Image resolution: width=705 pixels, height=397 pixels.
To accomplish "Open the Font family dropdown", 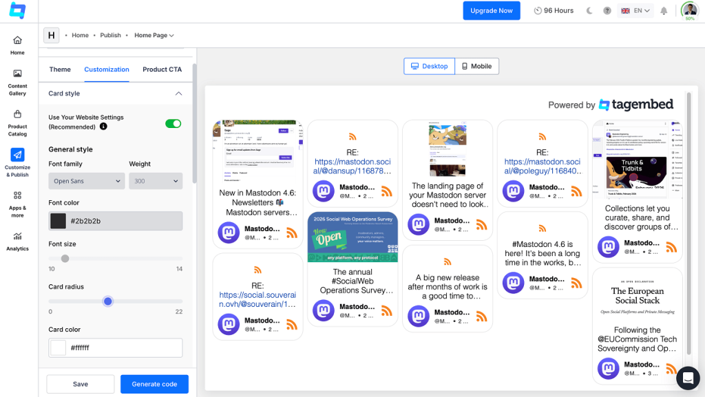I will [x=87, y=181].
